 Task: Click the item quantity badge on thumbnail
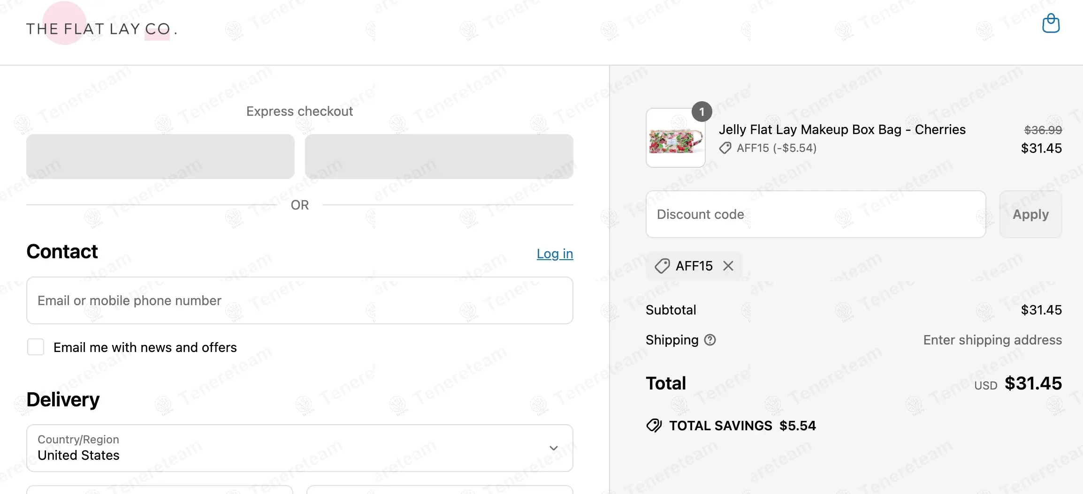tap(702, 112)
